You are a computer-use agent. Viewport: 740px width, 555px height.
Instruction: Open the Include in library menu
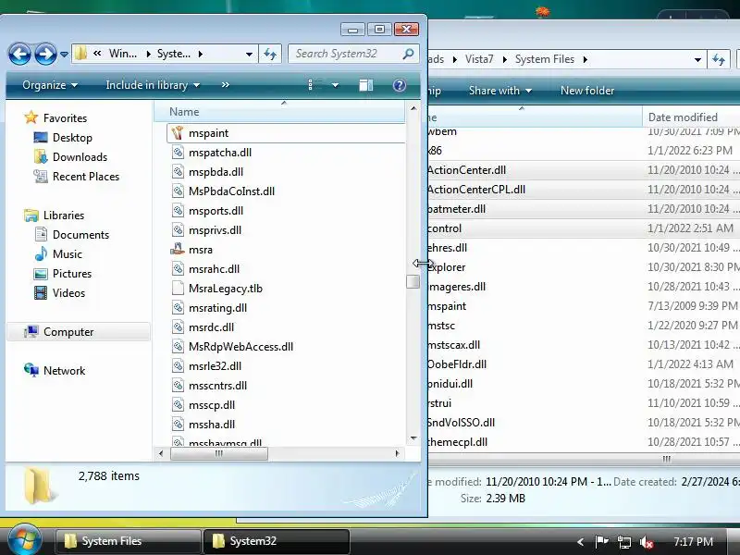click(153, 85)
